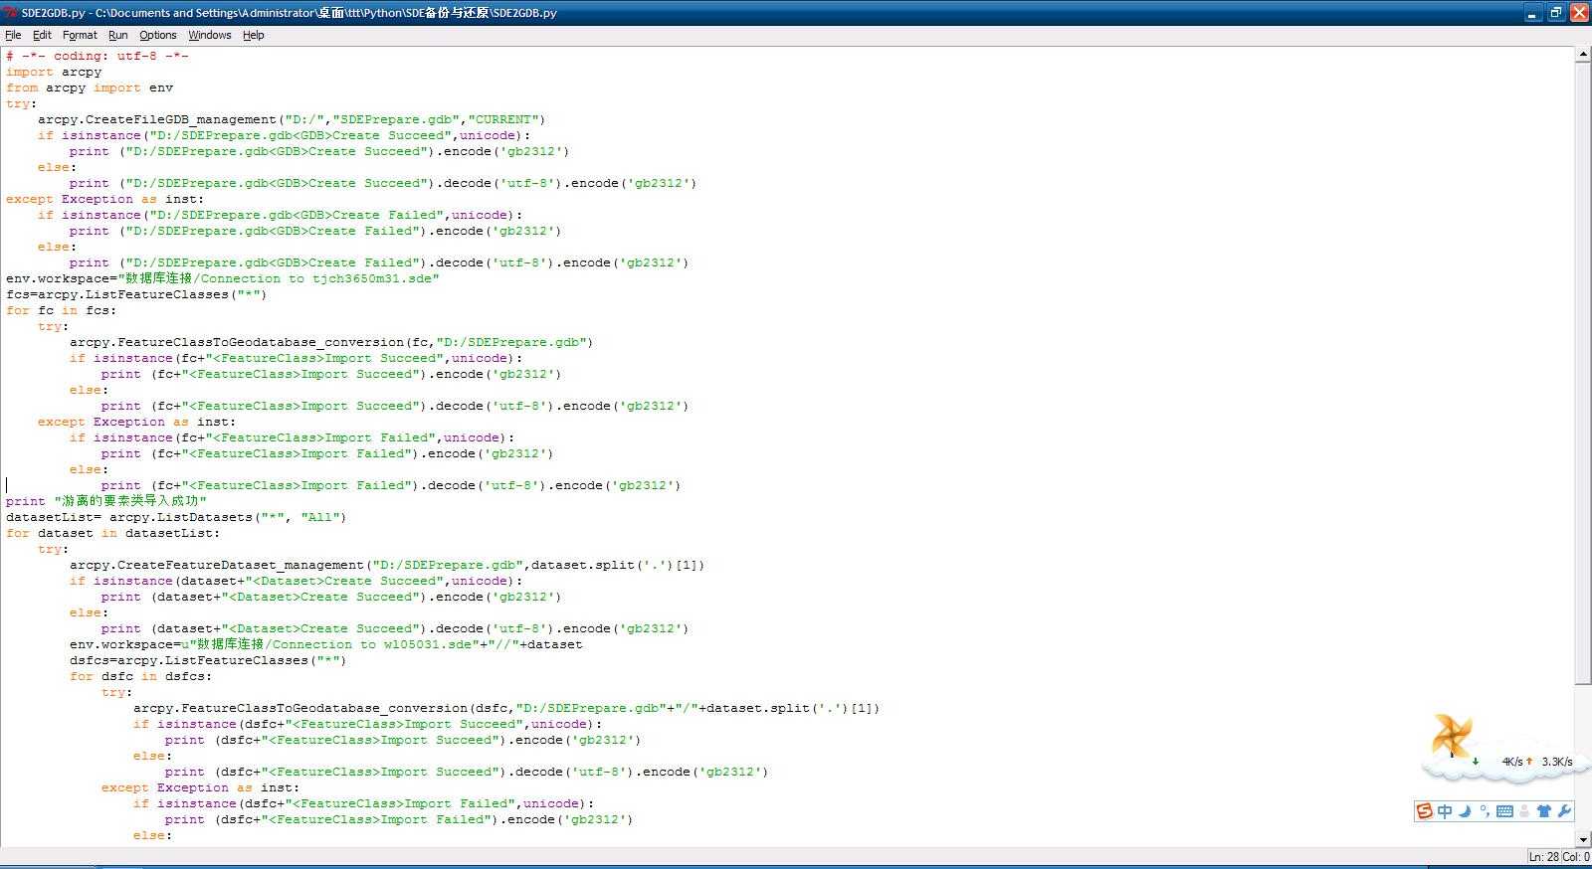This screenshot has height=869, width=1592.
Task: Open the Options menu
Action: 157,35
